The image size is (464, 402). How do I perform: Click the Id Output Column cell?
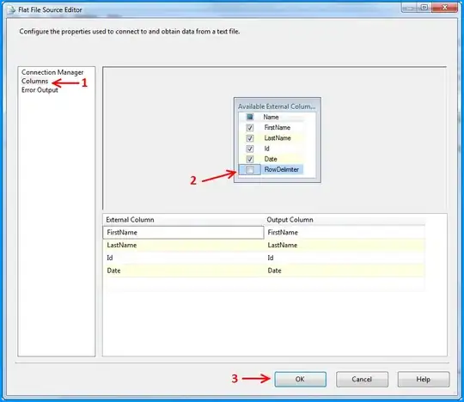345,258
